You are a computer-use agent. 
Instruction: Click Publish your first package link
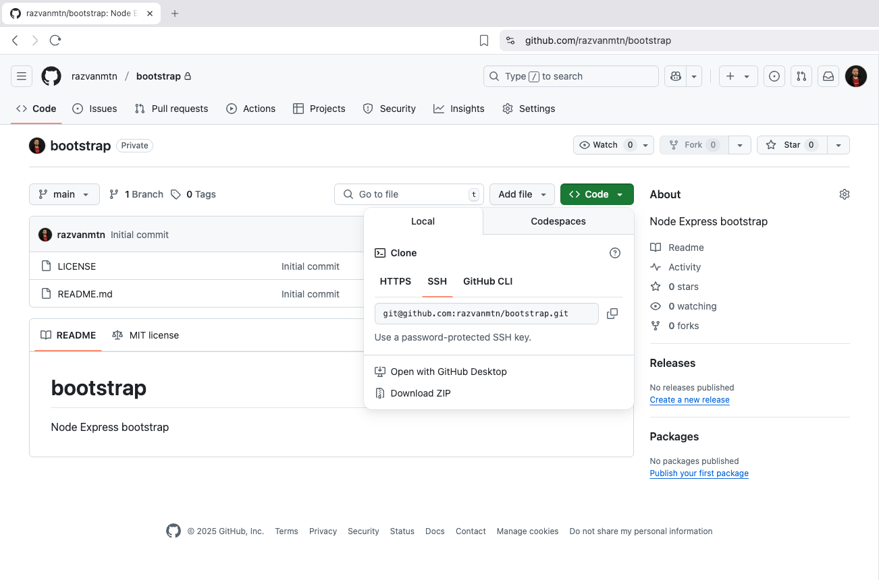tap(699, 473)
